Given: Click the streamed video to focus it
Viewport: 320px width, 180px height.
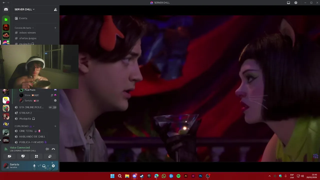Looking at the screenshot, I should pyautogui.click(x=190, y=88).
